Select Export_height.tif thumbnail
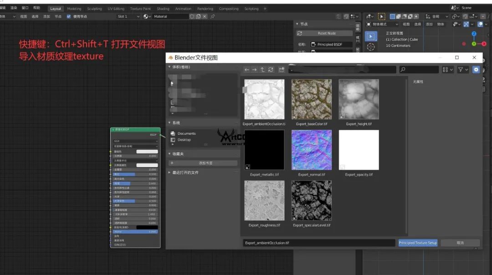 coord(359,99)
